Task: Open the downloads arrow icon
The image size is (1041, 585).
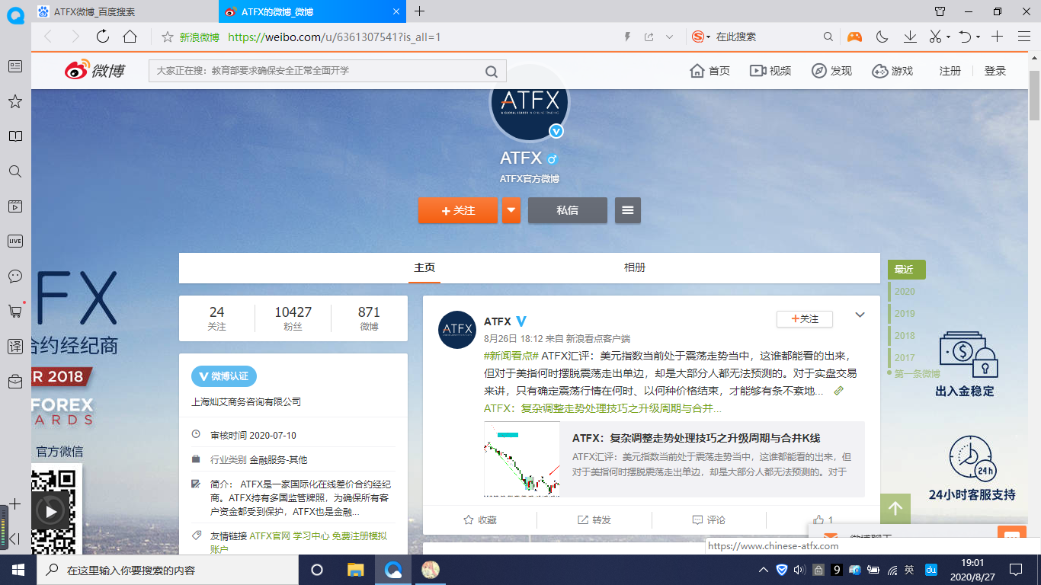Action: (910, 37)
